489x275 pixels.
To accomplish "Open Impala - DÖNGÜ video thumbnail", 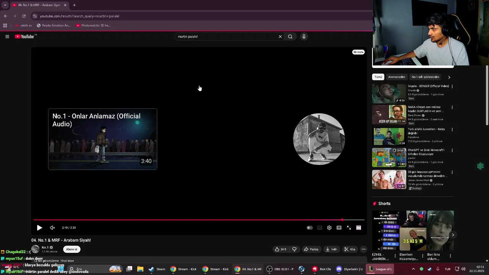I will coord(389,94).
